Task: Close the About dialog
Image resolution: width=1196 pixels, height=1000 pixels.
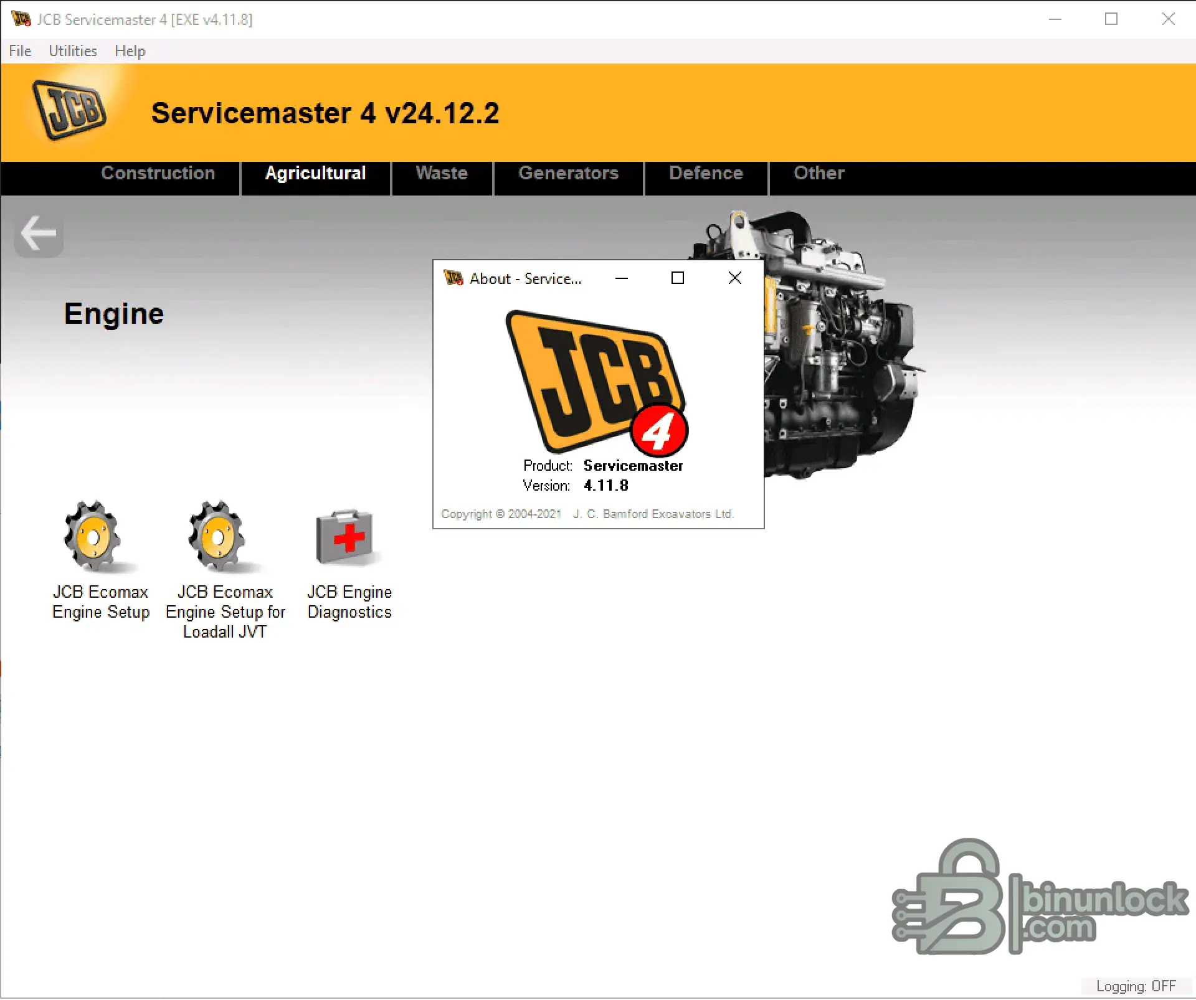Action: point(734,278)
